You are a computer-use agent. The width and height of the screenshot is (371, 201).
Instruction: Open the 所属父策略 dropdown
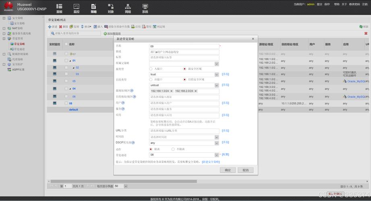[216, 64]
